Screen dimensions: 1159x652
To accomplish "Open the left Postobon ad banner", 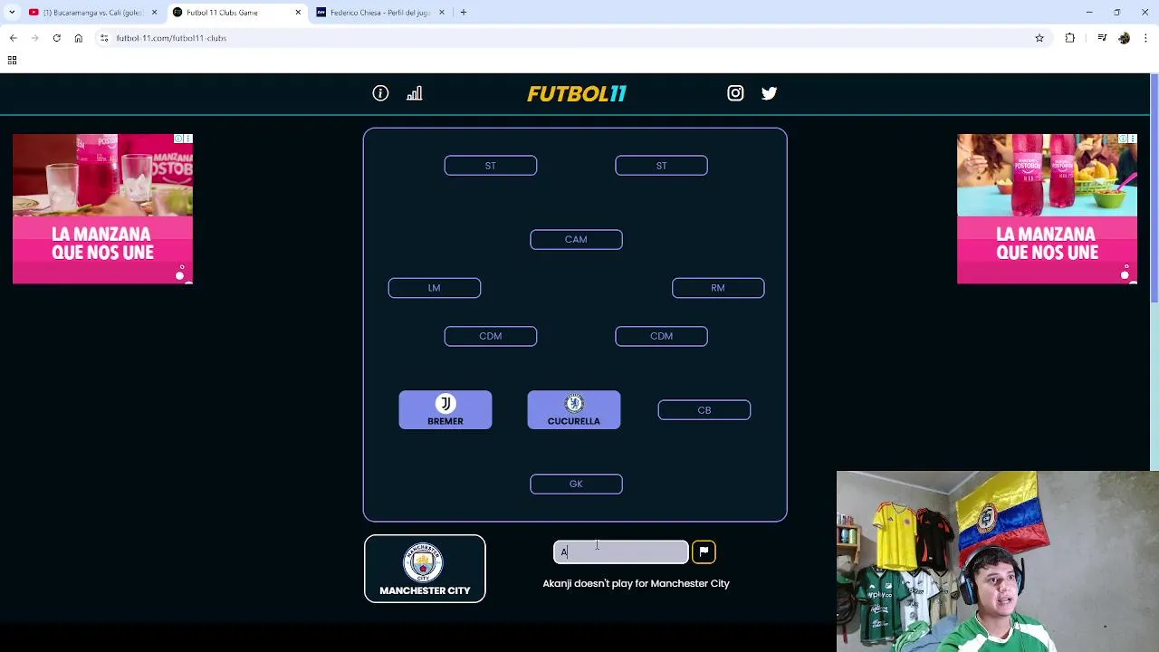I will 102,208.
